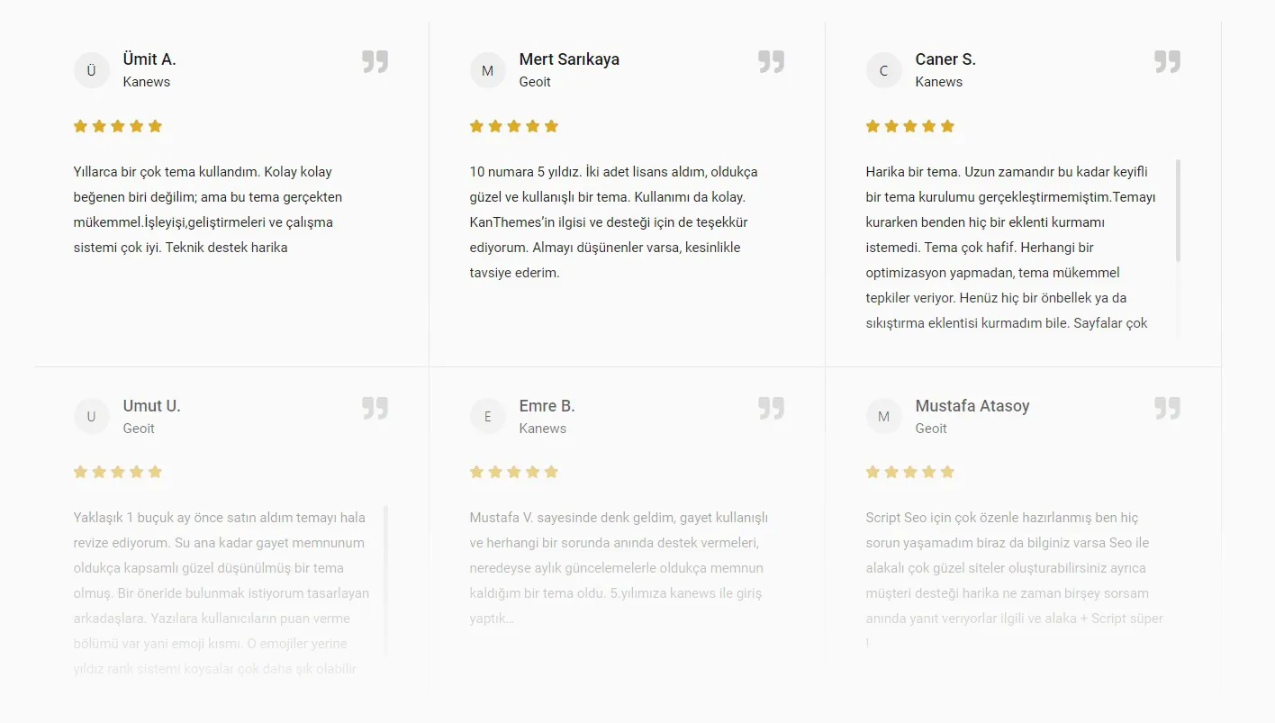Image resolution: width=1275 pixels, height=723 pixels.
Task: Click the star rating under Mustafa Atasoy
Action: [x=910, y=472]
